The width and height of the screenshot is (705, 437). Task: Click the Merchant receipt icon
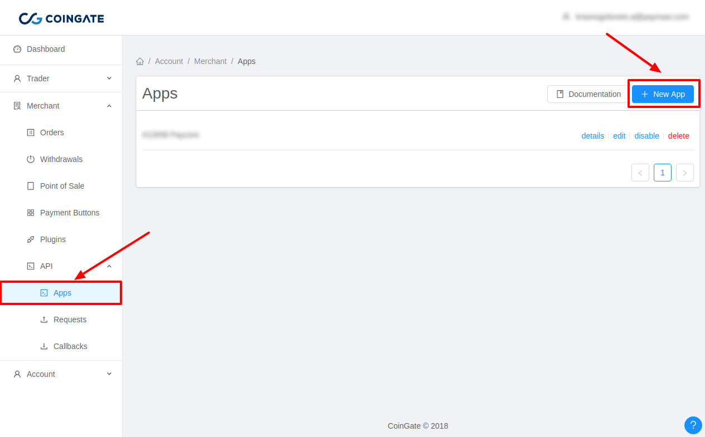(17, 106)
